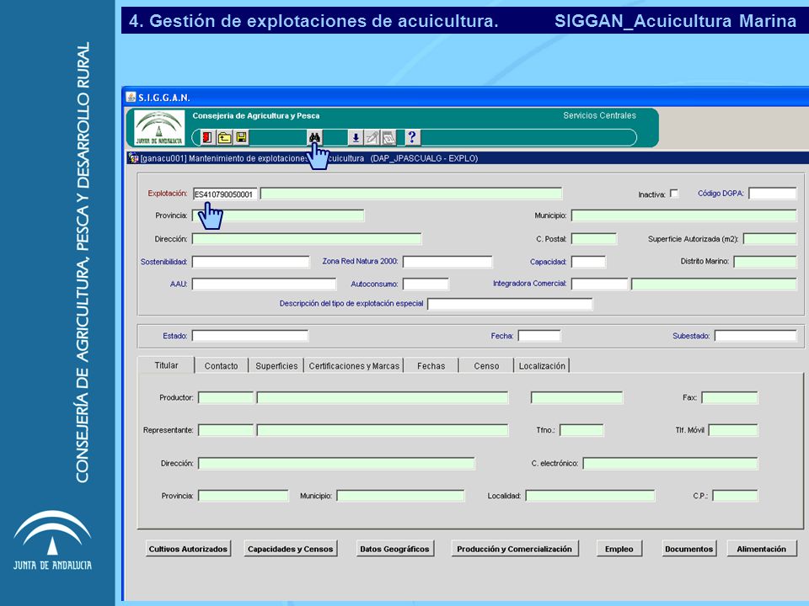Open the Localización tab

point(542,366)
